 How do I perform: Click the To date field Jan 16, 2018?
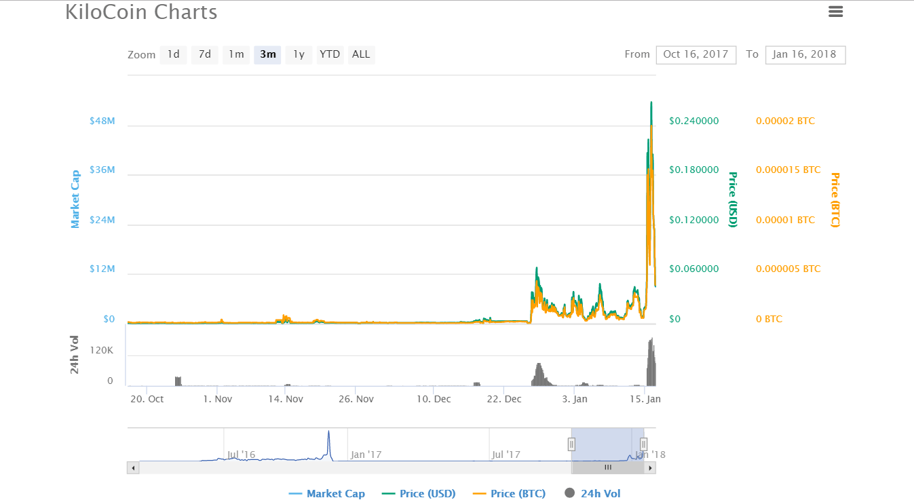click(805, 54)
